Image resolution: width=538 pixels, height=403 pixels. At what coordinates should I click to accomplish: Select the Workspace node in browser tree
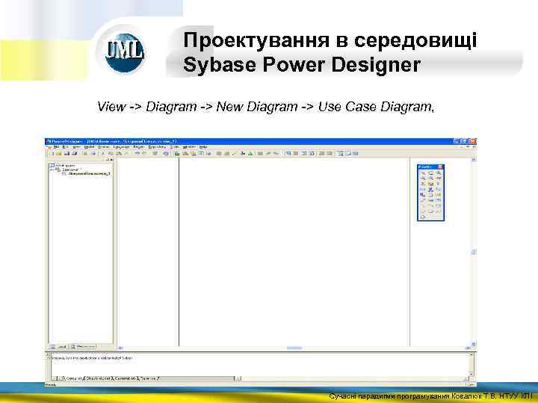[x=64, y=165]
